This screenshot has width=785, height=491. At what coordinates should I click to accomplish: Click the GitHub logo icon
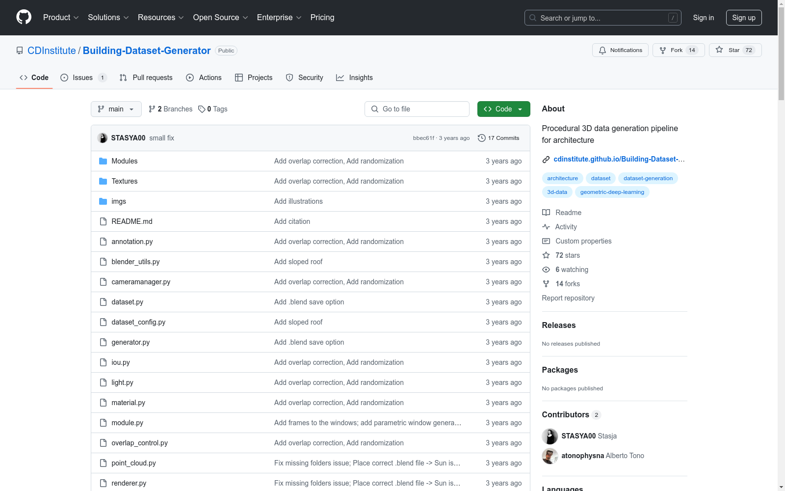[24, 17]
